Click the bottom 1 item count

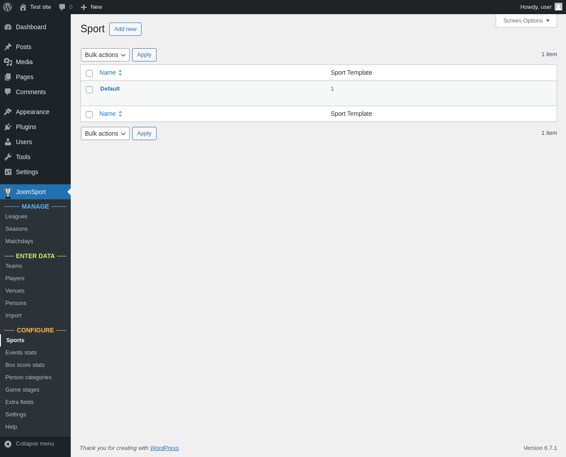point(549,133)
